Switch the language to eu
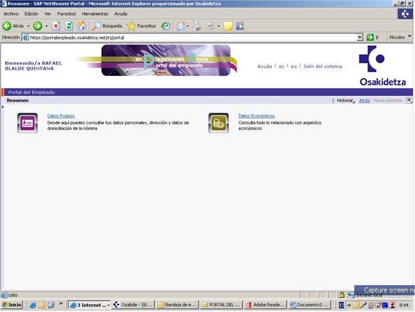415x312 pixels. tap(294, 66)
